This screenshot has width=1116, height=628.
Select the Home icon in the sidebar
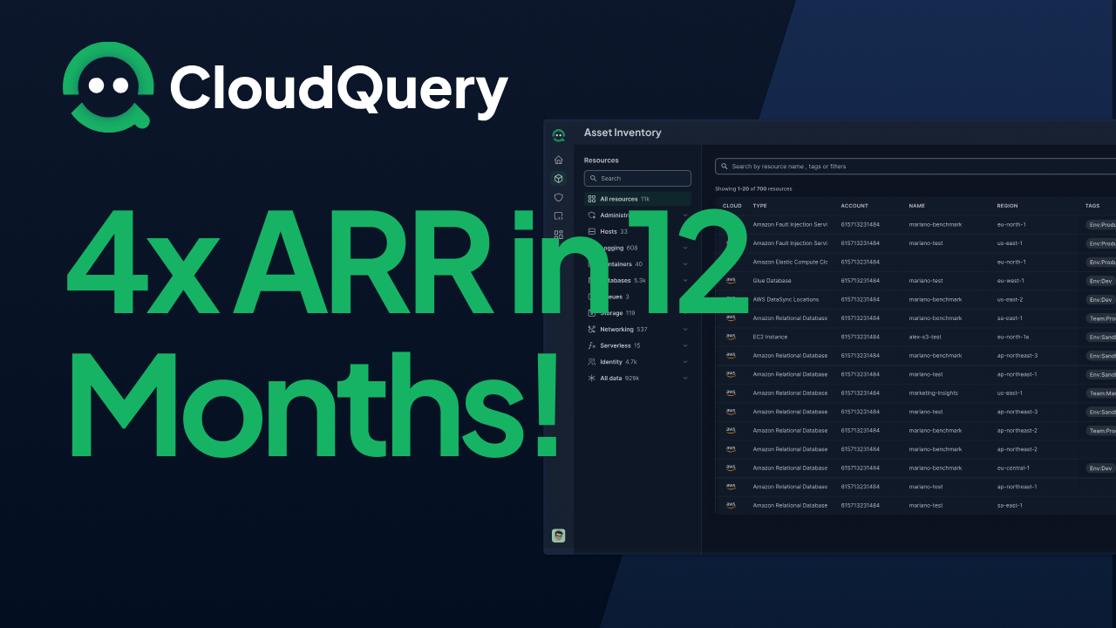click(x=558, y=160)
